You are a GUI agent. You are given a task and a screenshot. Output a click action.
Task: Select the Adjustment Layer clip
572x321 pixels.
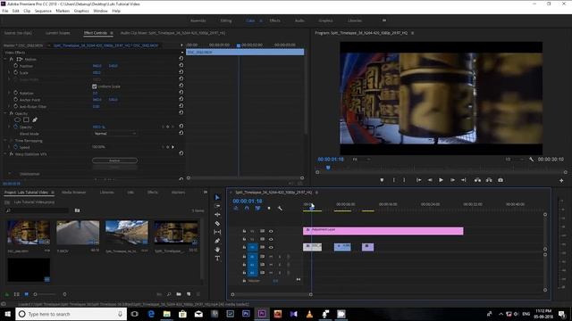383,231
